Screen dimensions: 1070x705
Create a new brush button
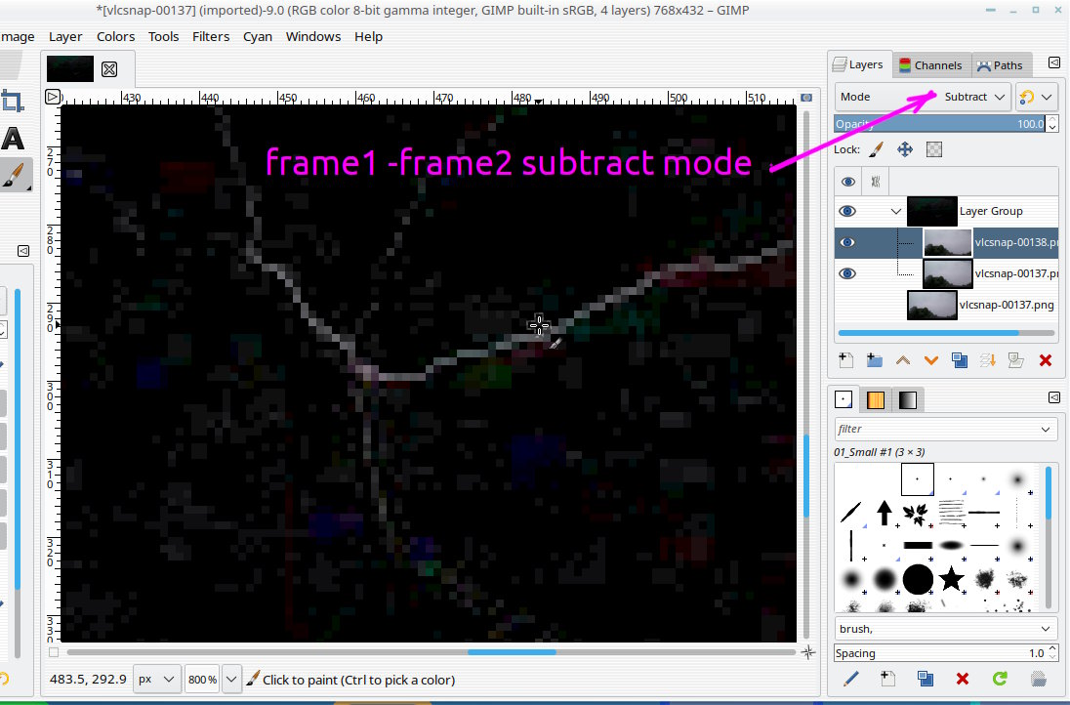click(x=887, y=679)
